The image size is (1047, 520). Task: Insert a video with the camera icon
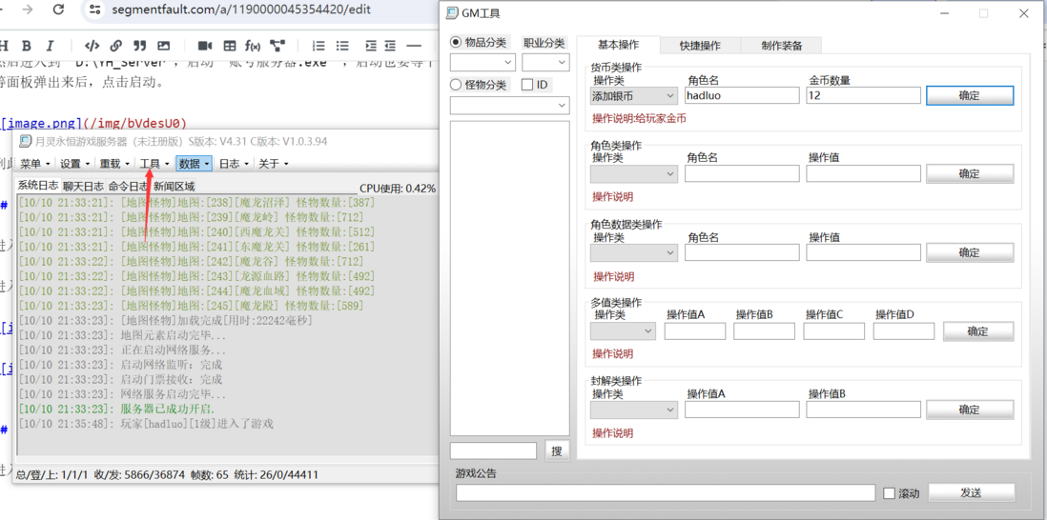[205, 46]
